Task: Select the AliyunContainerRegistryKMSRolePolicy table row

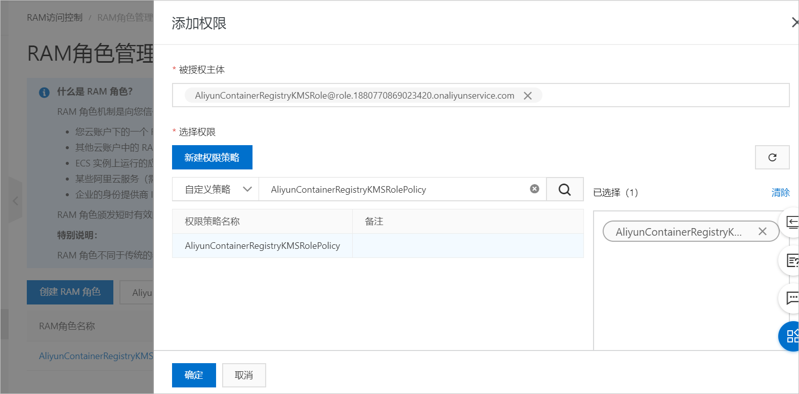Action: click(378, 245)
